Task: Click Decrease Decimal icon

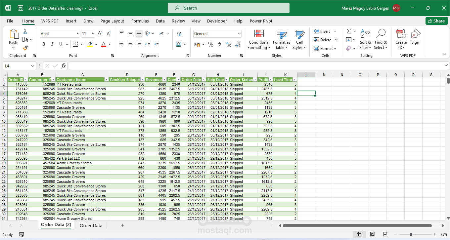Action: (238, 44)
